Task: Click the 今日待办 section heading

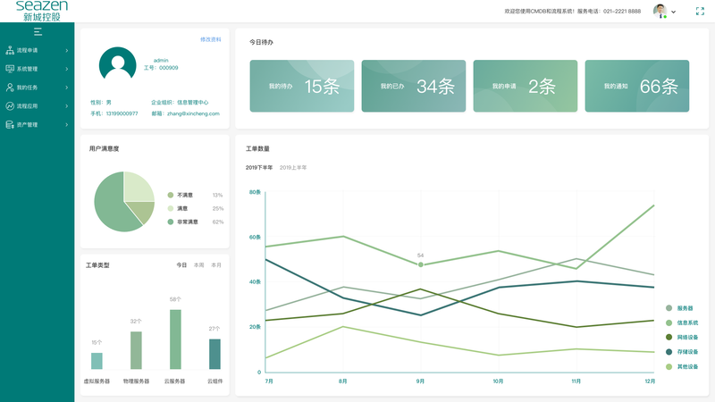Action: click(x=261, y=42)
